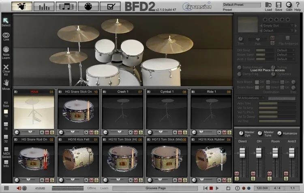This screenshot has height=193, width=304.
Task: Click the rewind to start button
Action: (x=206, y=188)
